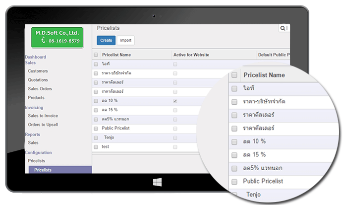The image size is (343, 205).
Task: Sort by Pricelist Name column header
Action: [x=116, y=55]
